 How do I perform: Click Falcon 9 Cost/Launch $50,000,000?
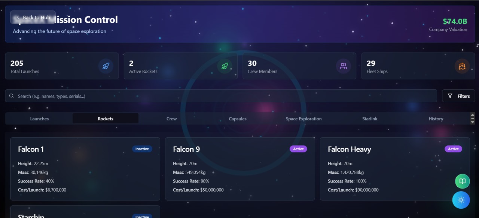click(x=198, y=190)
